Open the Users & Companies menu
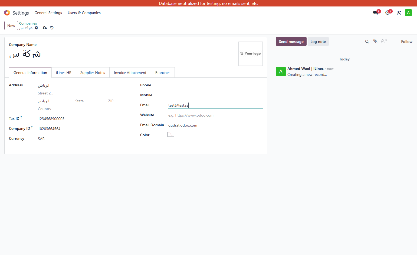This screenshot has height=255, width=417. point(84,13)
